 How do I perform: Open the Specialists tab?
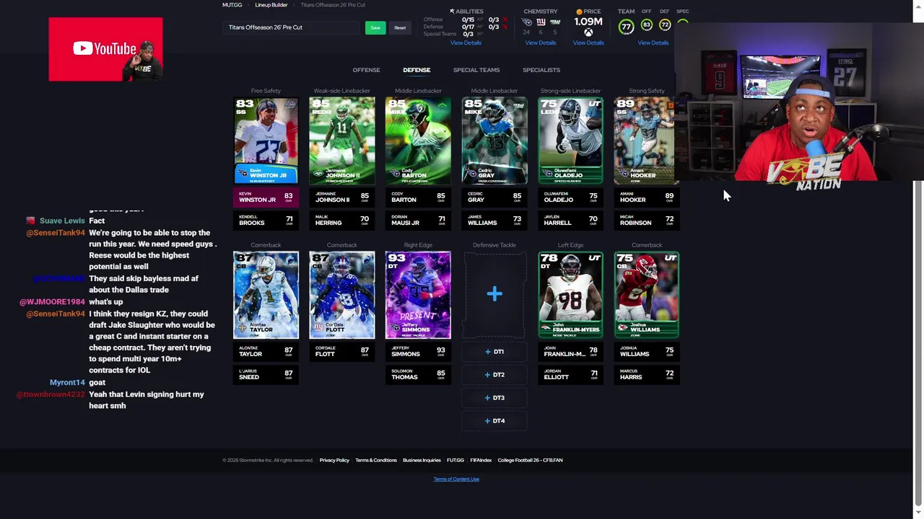[x=541, y=70]
